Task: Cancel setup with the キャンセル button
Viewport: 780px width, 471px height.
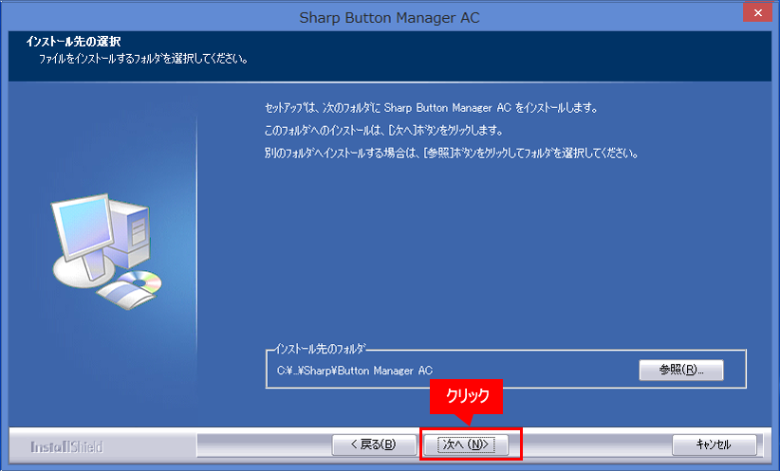Action: [x=714, y=444]
